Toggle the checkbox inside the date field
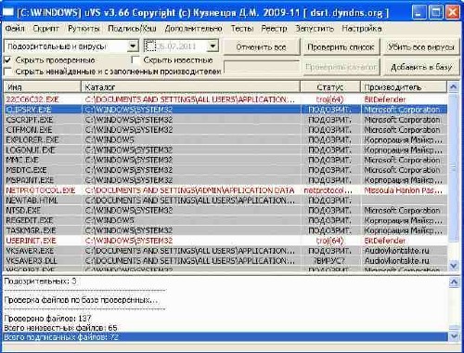This screenshot has height=353, width=464. 150,46
